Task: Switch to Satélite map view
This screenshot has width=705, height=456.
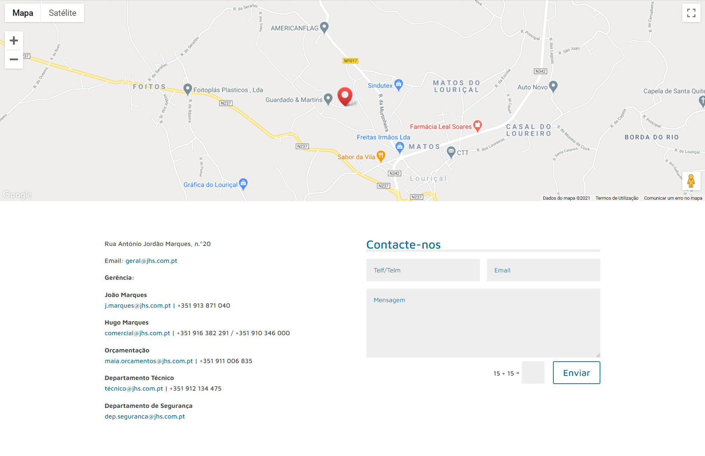Action: (x=62, y=13)
